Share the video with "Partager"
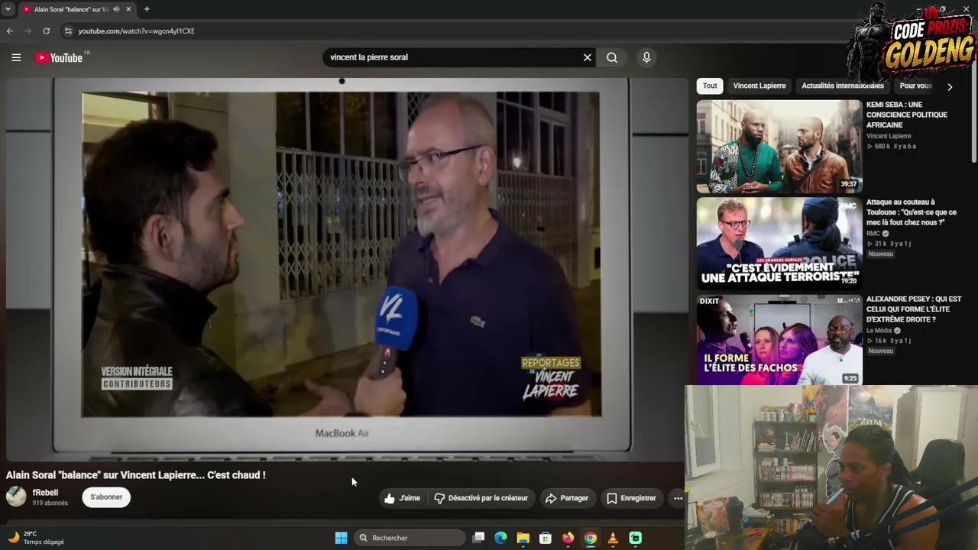The image size is (978, 550). click(567, 498)
